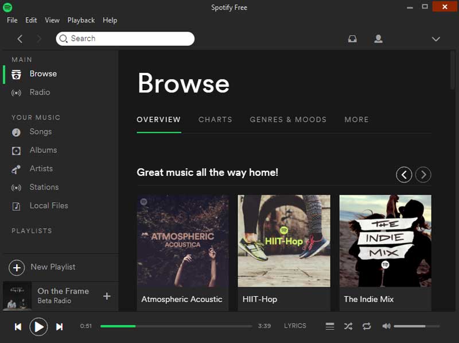Screen dimensions: 459x343
Task: Create a playlist via New Playlist label
Action: click(53, 267)
